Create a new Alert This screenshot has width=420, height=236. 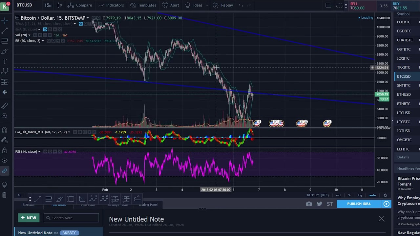[x=171, y=5]
